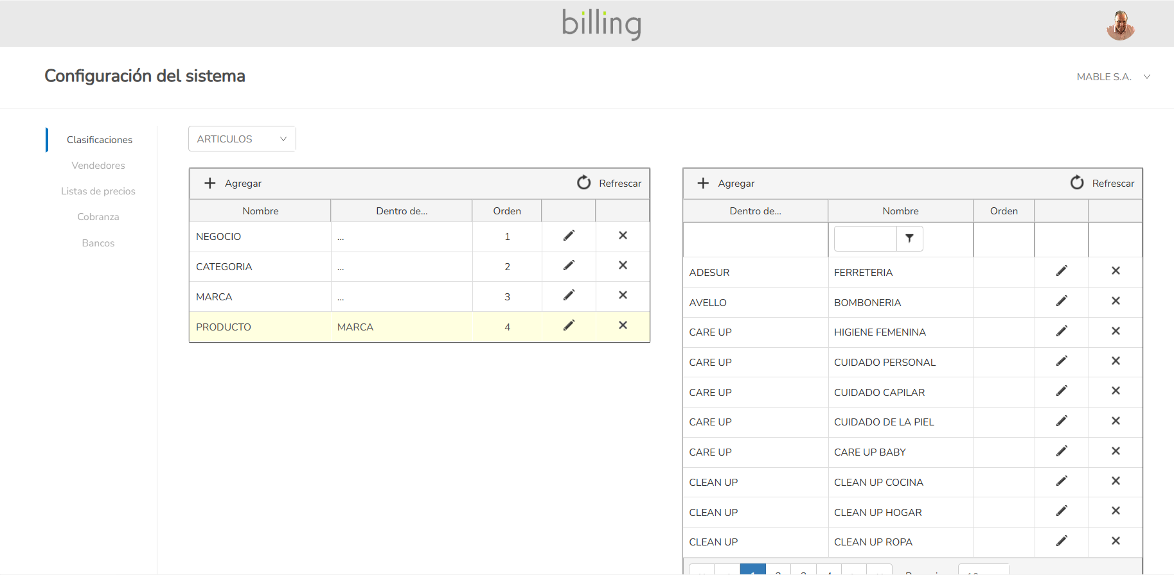This screenshot has width=1174, height=575.
Task: Edit the NEGOCIO classification row
Action: point(569,236)
